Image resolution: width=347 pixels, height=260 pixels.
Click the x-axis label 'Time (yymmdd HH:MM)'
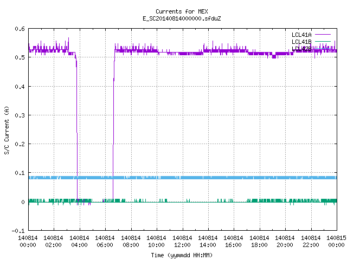182,255
